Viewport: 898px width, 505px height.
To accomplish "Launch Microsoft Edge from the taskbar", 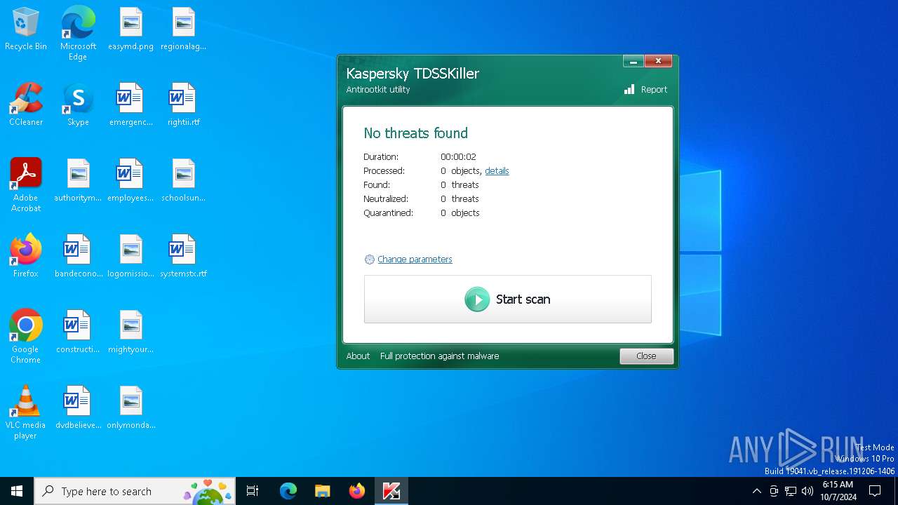I will [288, 491].
